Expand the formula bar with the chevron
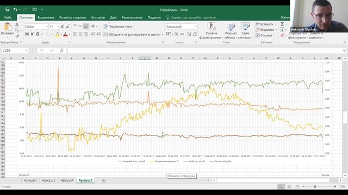 point(344,50)
